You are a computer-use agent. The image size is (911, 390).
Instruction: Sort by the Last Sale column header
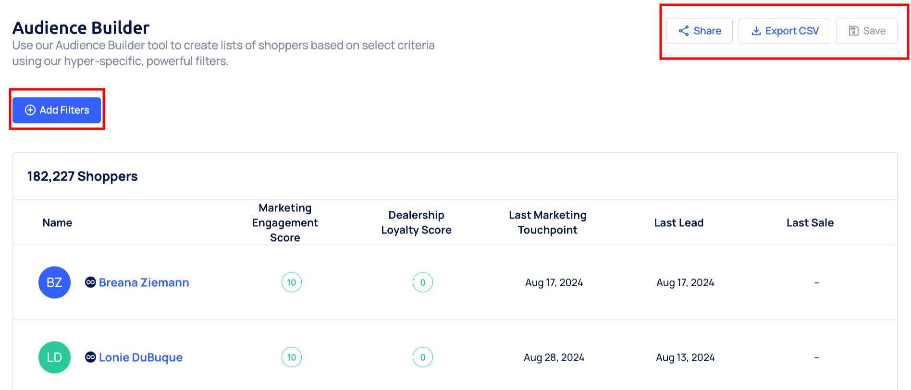pyautogui.click(x=810, y=223)
